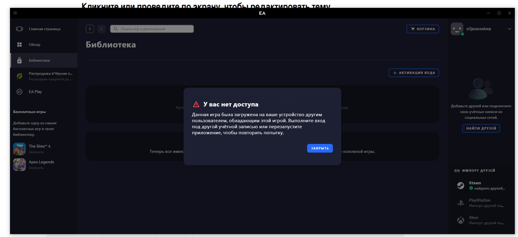The height and width of the screenshot is (237, 518).
Task: Expand the x0jazacxebwp account dropdown
Action: coord(509,29)
